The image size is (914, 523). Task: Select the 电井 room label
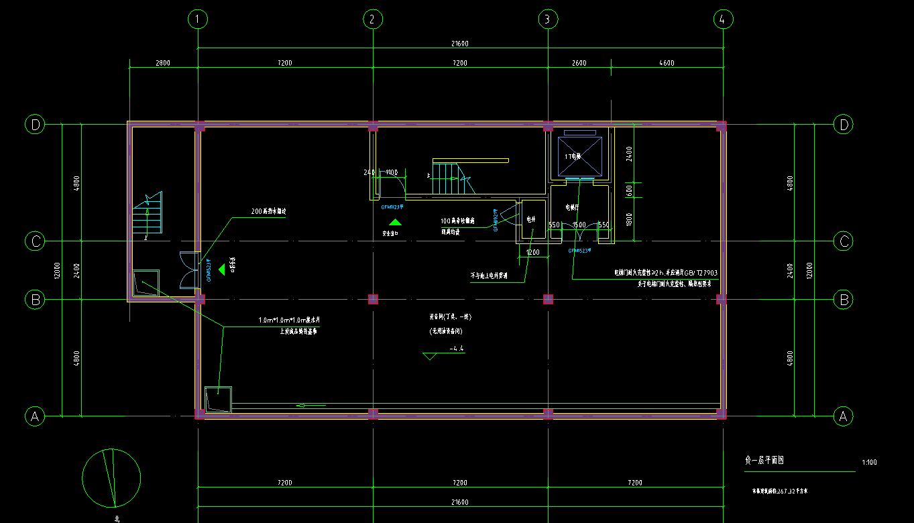530,219
